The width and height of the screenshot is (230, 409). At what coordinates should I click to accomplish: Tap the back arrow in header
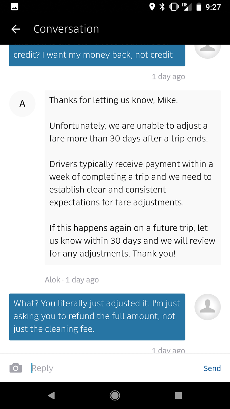pos(16,29)
